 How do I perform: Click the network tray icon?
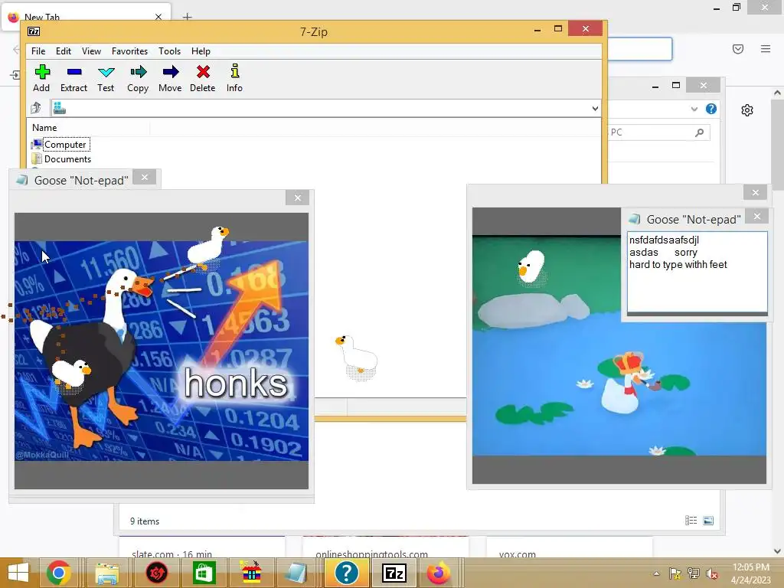[694, 573]
